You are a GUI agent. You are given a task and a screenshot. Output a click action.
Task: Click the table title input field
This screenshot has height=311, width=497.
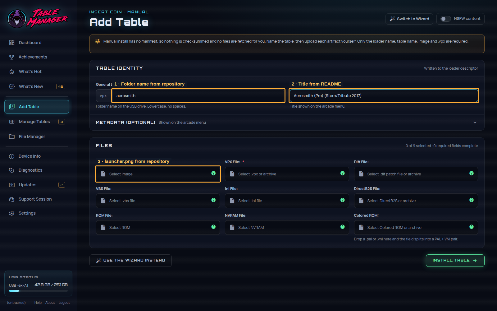(384, 95)
